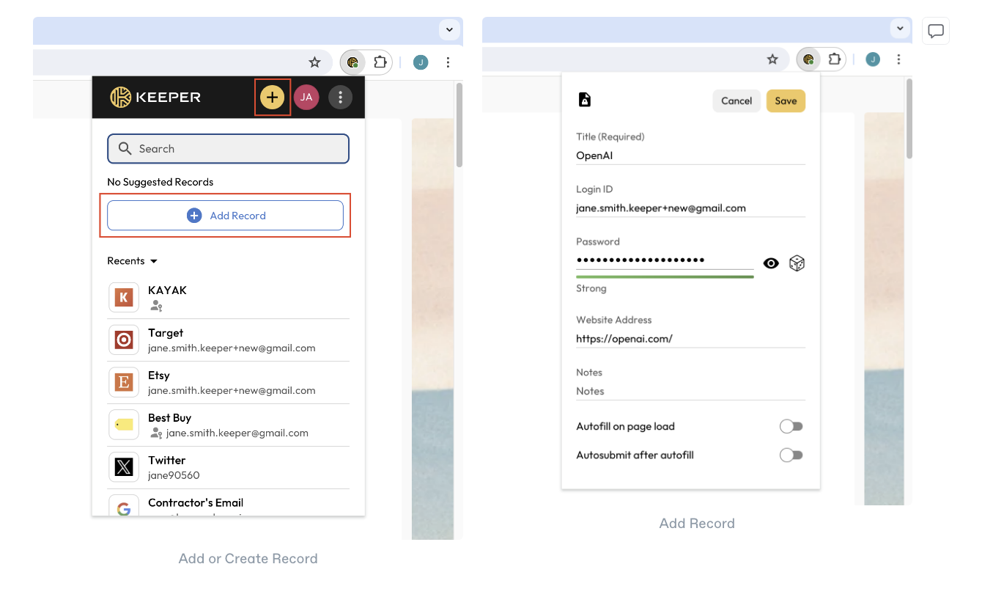
Task: Open the JA account avatar
Action: click(306, 97)
